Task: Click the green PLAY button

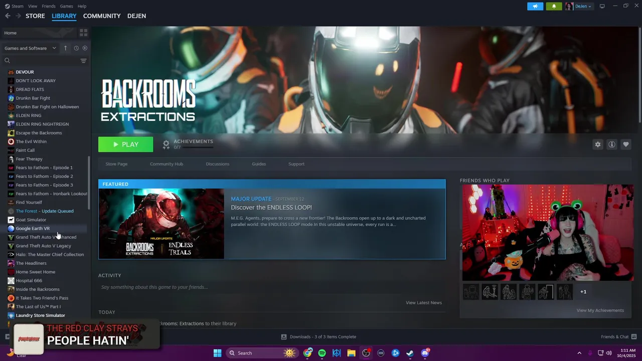Action: tap(126, 144)
